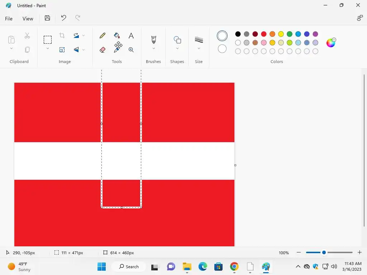Select the Color picker eyedropper tool
This screenshot has height=275, width=367.
click(x=117, y=49)
